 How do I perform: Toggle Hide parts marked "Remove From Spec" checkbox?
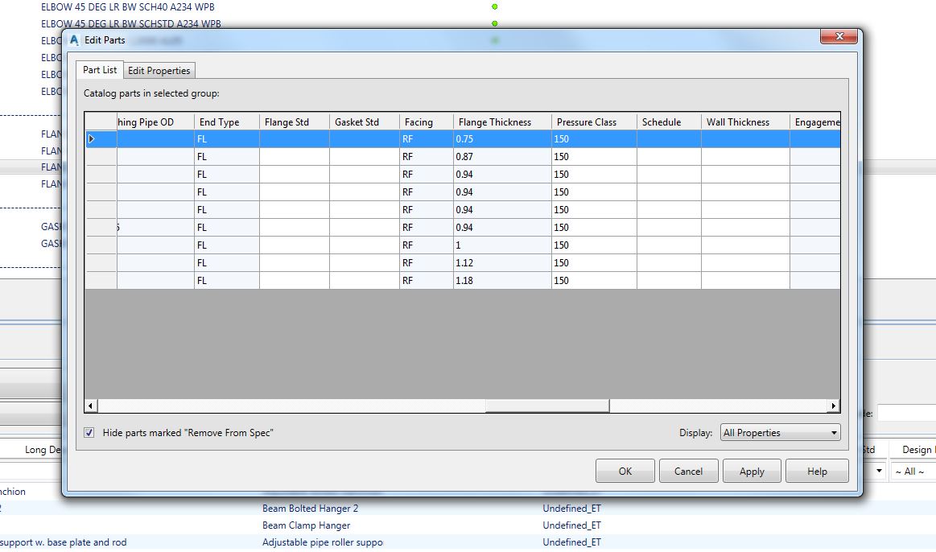click(89, 433)
